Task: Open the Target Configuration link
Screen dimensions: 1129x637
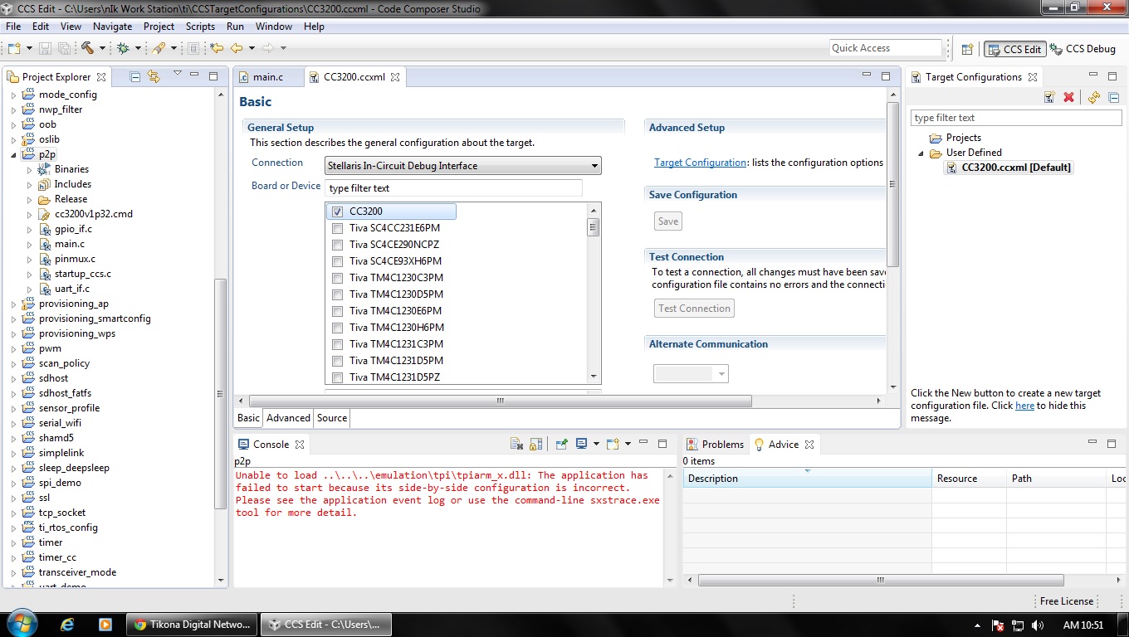Action: point(700,163)
